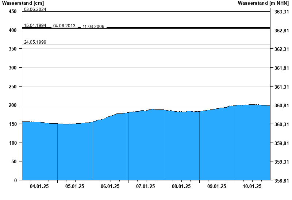Click the 200 tick on left axis
The height and width of the screenshot is (200, 292).
coord(13,105)
